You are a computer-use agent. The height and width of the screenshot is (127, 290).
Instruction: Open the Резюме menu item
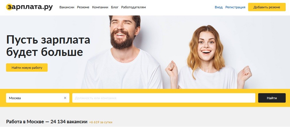[83, 7]
